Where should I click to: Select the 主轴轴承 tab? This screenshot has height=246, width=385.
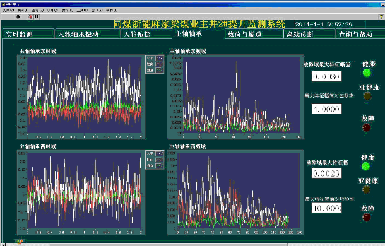tap(198, 33)
